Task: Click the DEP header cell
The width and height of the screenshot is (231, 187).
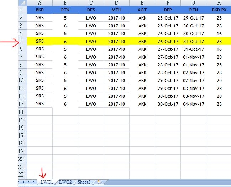Action: tap(168, 10)
